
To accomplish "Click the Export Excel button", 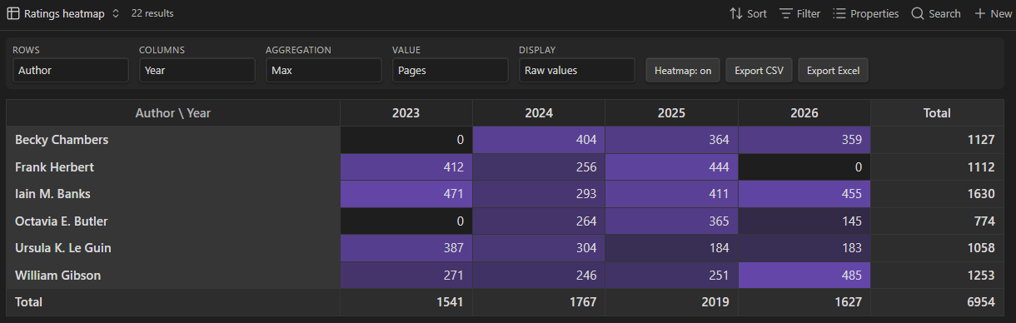I will pos(834,71).
